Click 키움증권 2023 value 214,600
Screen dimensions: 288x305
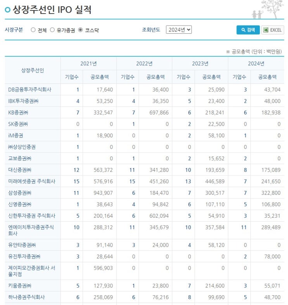(215, 286)
